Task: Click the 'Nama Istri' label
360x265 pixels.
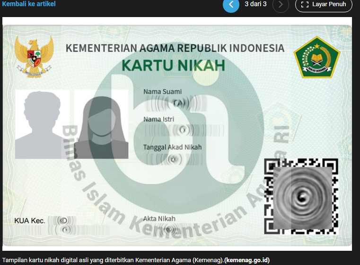Action: tap(158, 119)
